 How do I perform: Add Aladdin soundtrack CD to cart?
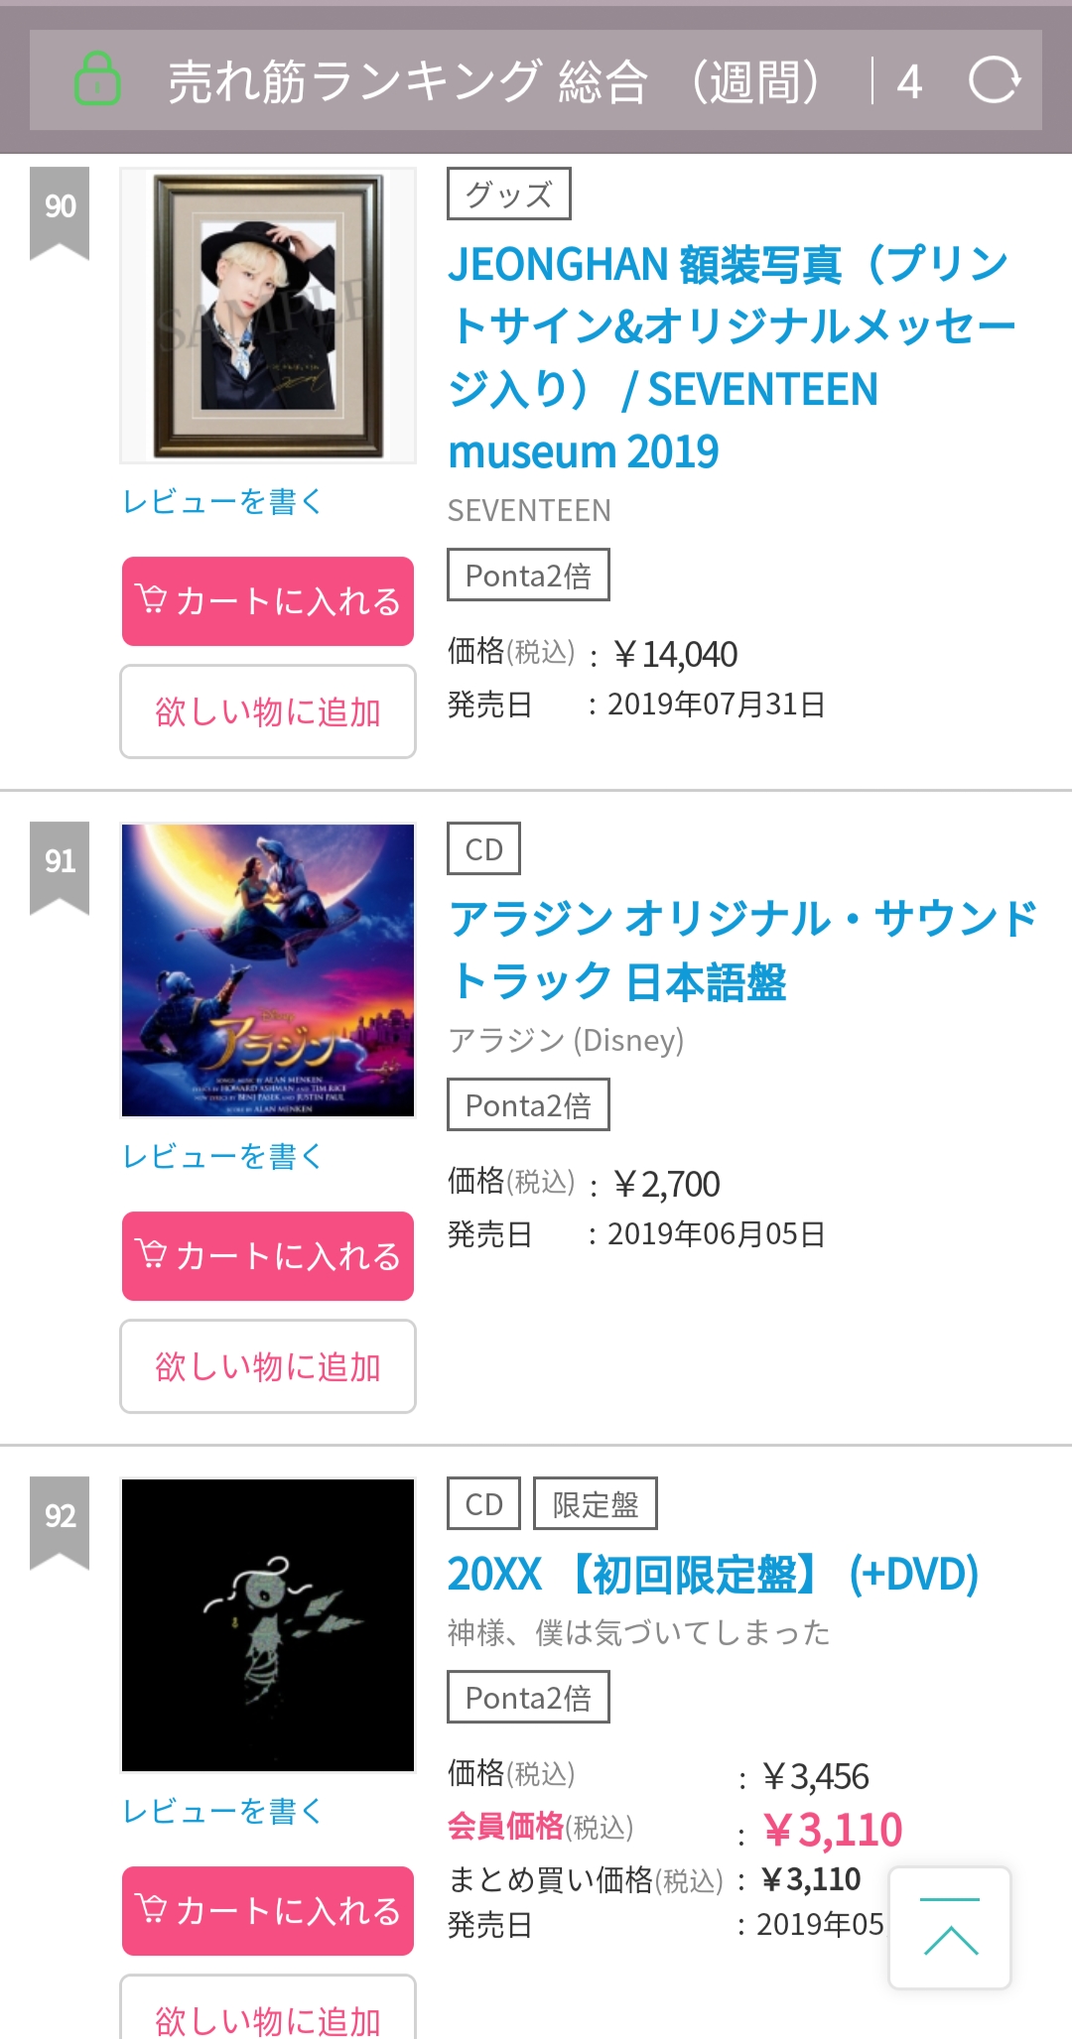click(268, 1256)
